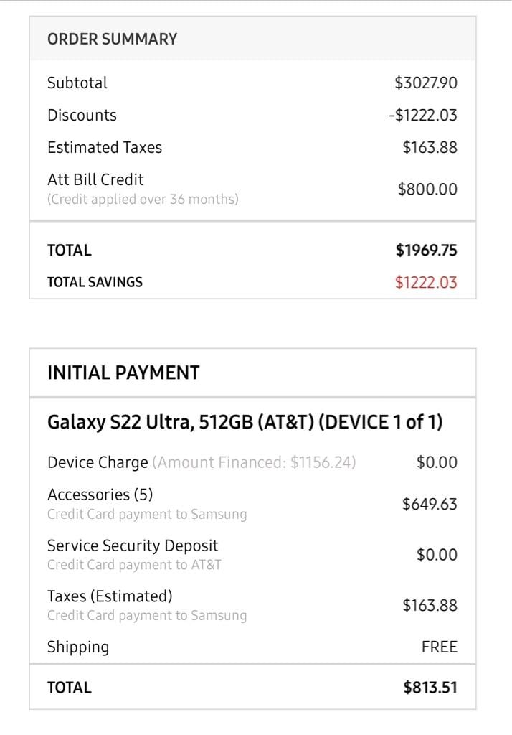Click the ORDER SUMMARY heading

[112, 39]
